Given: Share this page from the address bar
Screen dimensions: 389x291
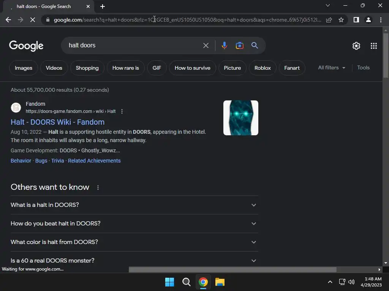Looking at the screenshot, I should [329, 20].
